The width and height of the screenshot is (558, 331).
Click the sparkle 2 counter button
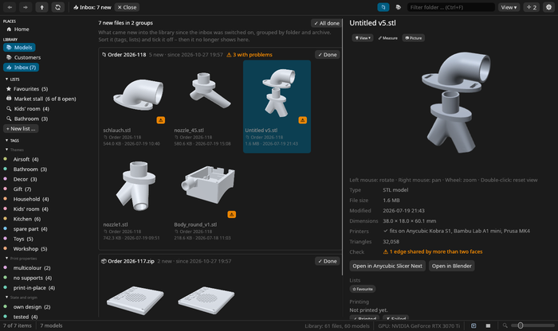click(532, 7)
